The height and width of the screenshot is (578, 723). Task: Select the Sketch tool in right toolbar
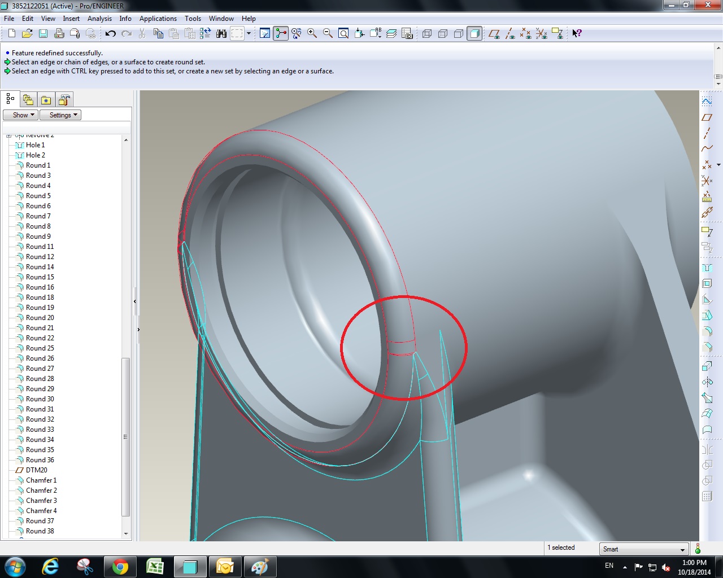tap(707, 102)
